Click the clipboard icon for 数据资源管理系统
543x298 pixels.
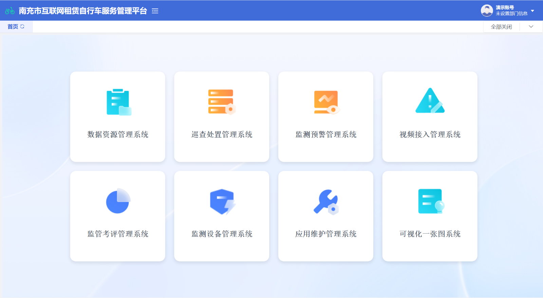tap(118, 102)
